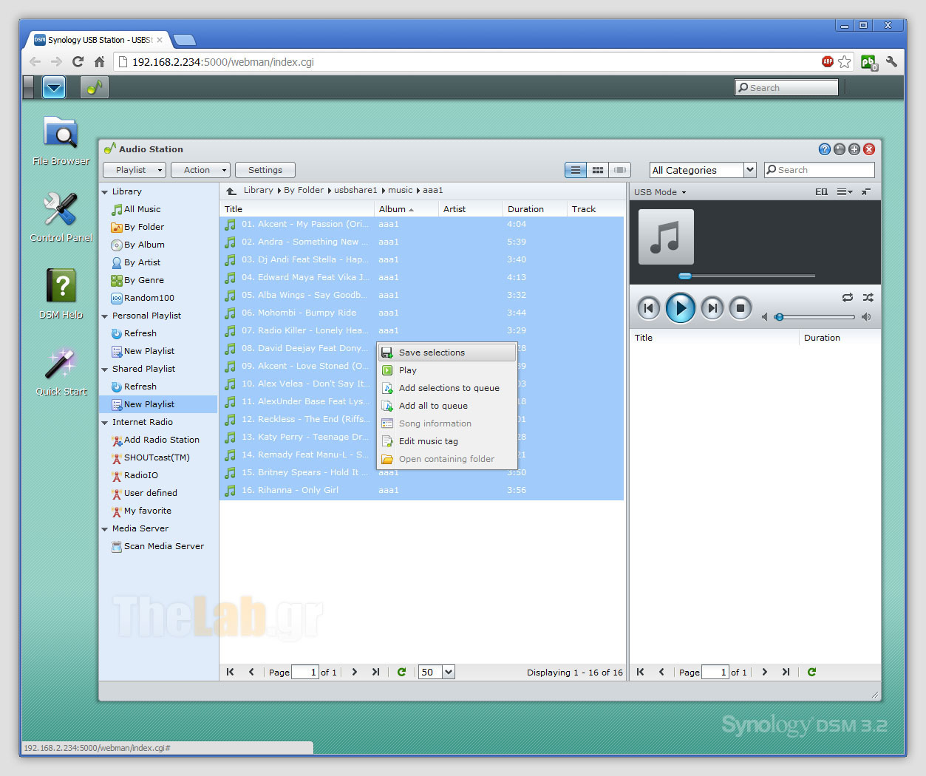
Task: Select song 16. Rihanna - Only Girl
Action: [x=421, y=490]
